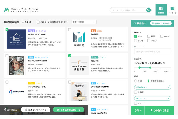Check the BUSINESS WOMAN card checkbox
Image resolution: width=178 pixels, height=119 pixels.
click(69, 82)
